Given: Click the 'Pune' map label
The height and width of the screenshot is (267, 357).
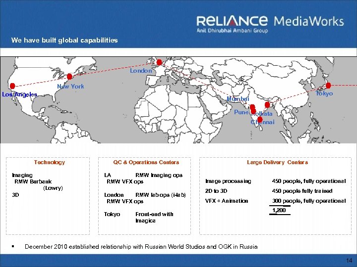Looking at the screenshot, I should (x=241, y=112).
